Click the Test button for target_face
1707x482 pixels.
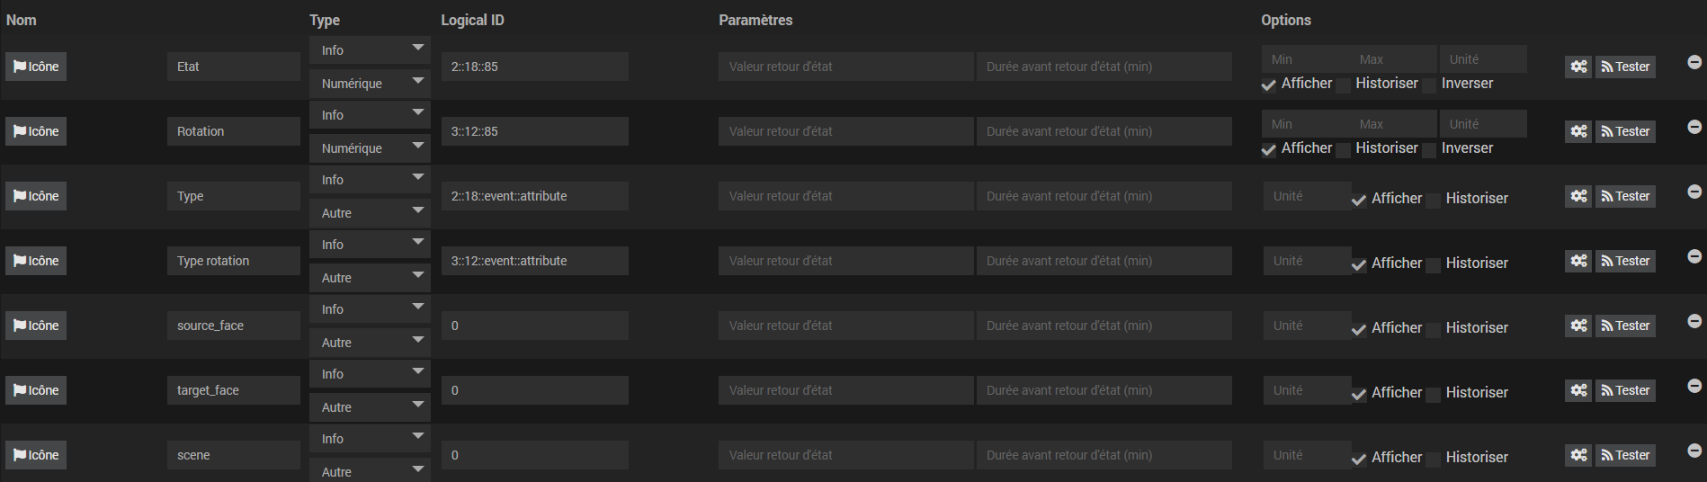[1625, 390]
